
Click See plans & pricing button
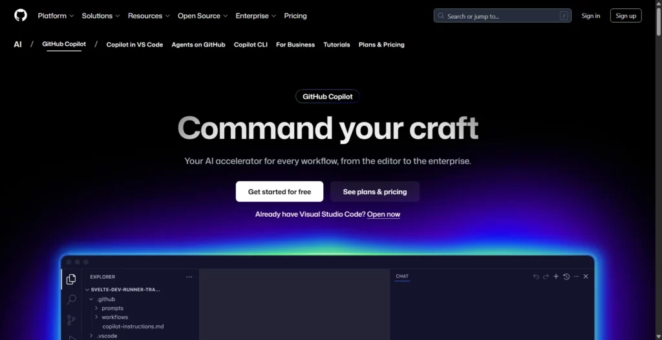click(x=375, y=192)
